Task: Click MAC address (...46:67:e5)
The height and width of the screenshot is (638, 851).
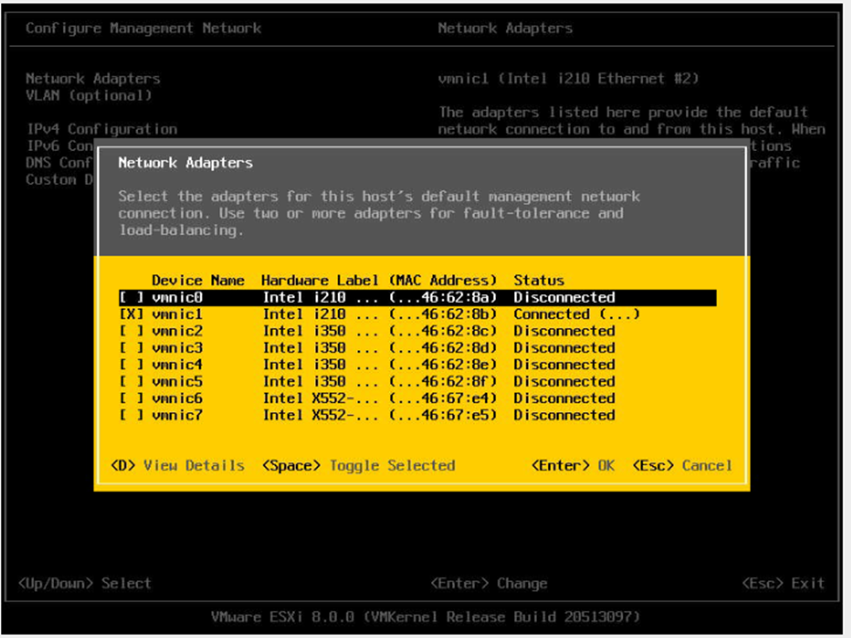Action: (x=443, y=415)
